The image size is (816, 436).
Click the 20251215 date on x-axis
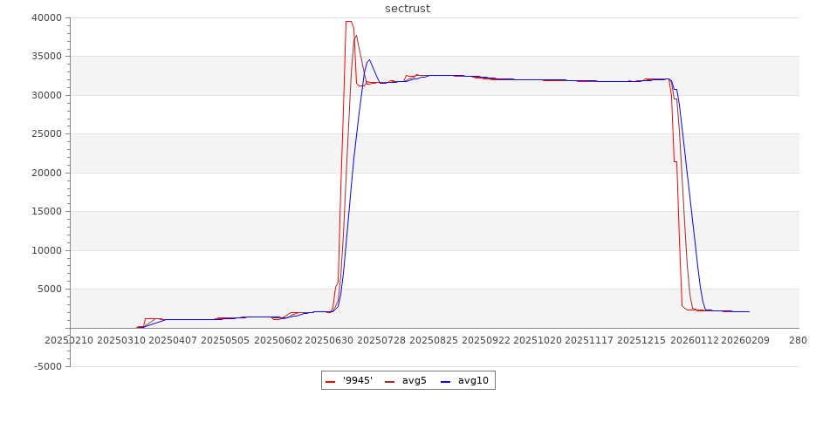click(x=641, y=340)
